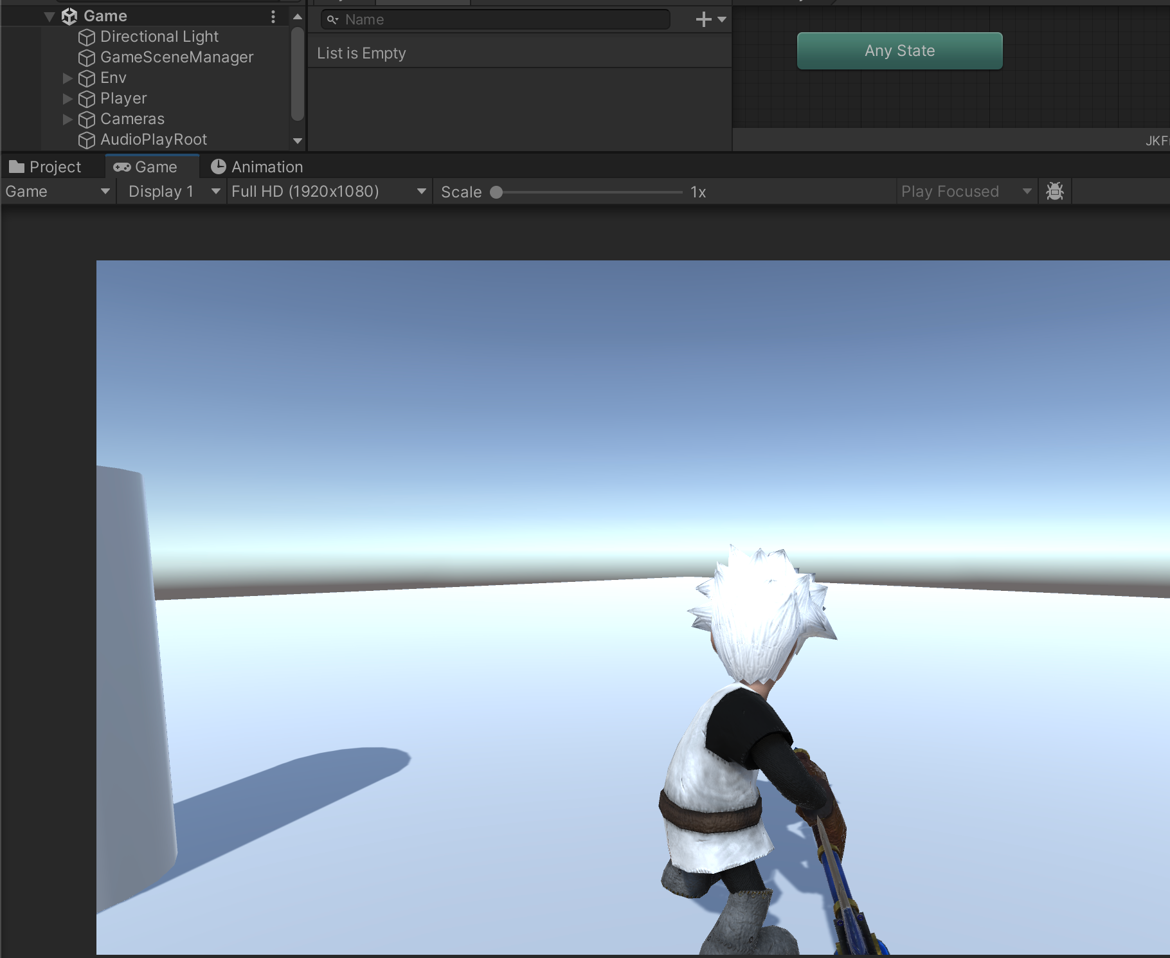
Task: Click the Cameras cube icon
Action: 86,120
